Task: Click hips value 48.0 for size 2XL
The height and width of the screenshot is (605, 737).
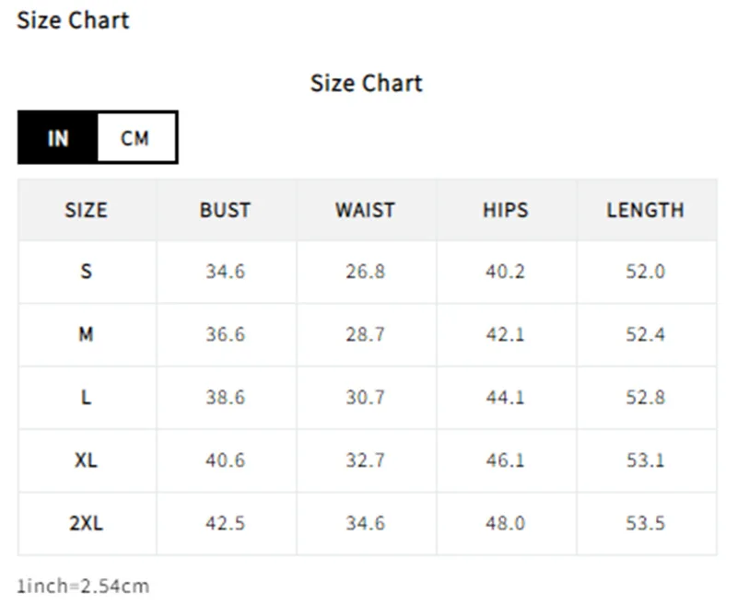Action: 505,523
